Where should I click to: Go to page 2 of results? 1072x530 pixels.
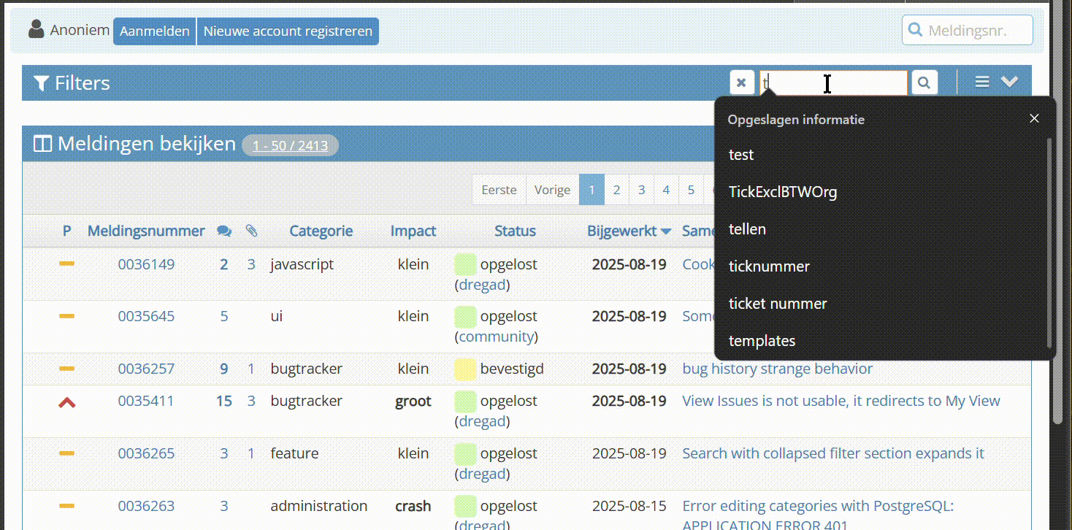[616, 190]
